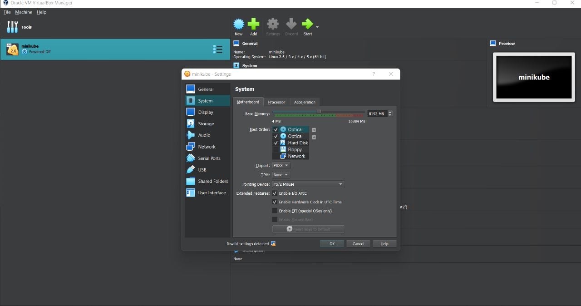Viewport: 581px width, 306px height.
Task: Click OK in the Settings dialog
Action: pos(332,244)
